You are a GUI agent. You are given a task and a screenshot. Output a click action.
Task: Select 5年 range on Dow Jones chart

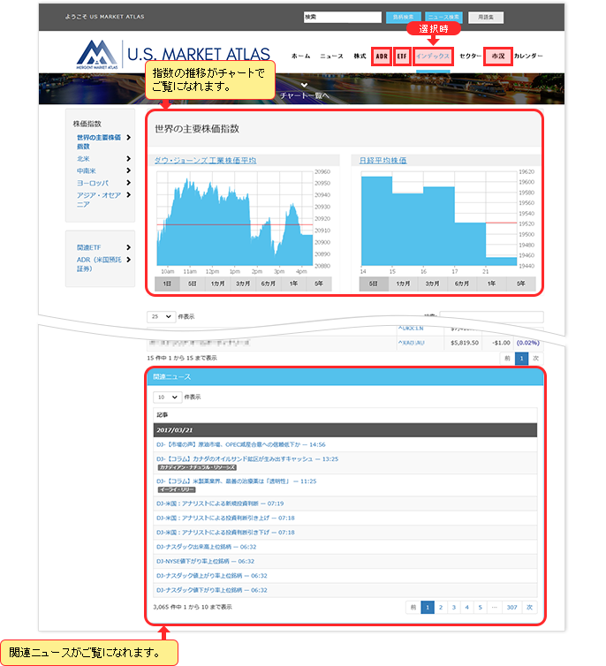319,284
